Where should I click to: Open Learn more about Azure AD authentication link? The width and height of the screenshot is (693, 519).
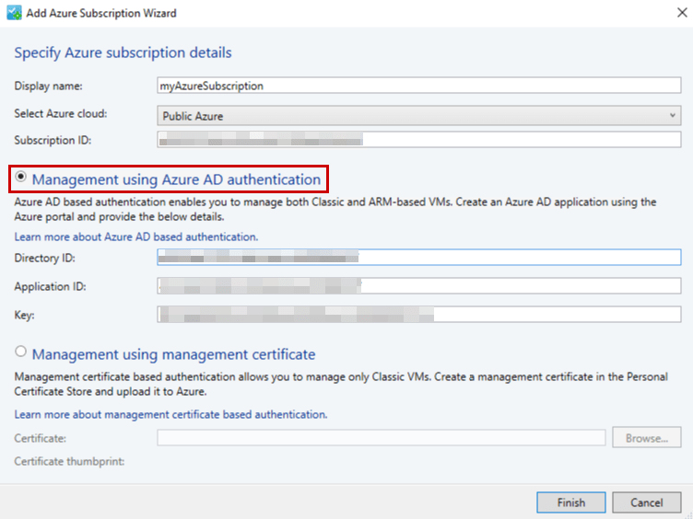click(x=136, y=237)
